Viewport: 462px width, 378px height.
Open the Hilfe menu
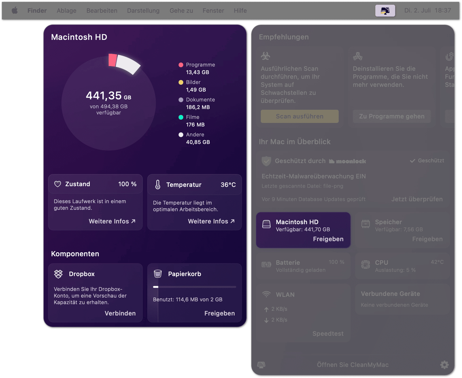point(240,10)
